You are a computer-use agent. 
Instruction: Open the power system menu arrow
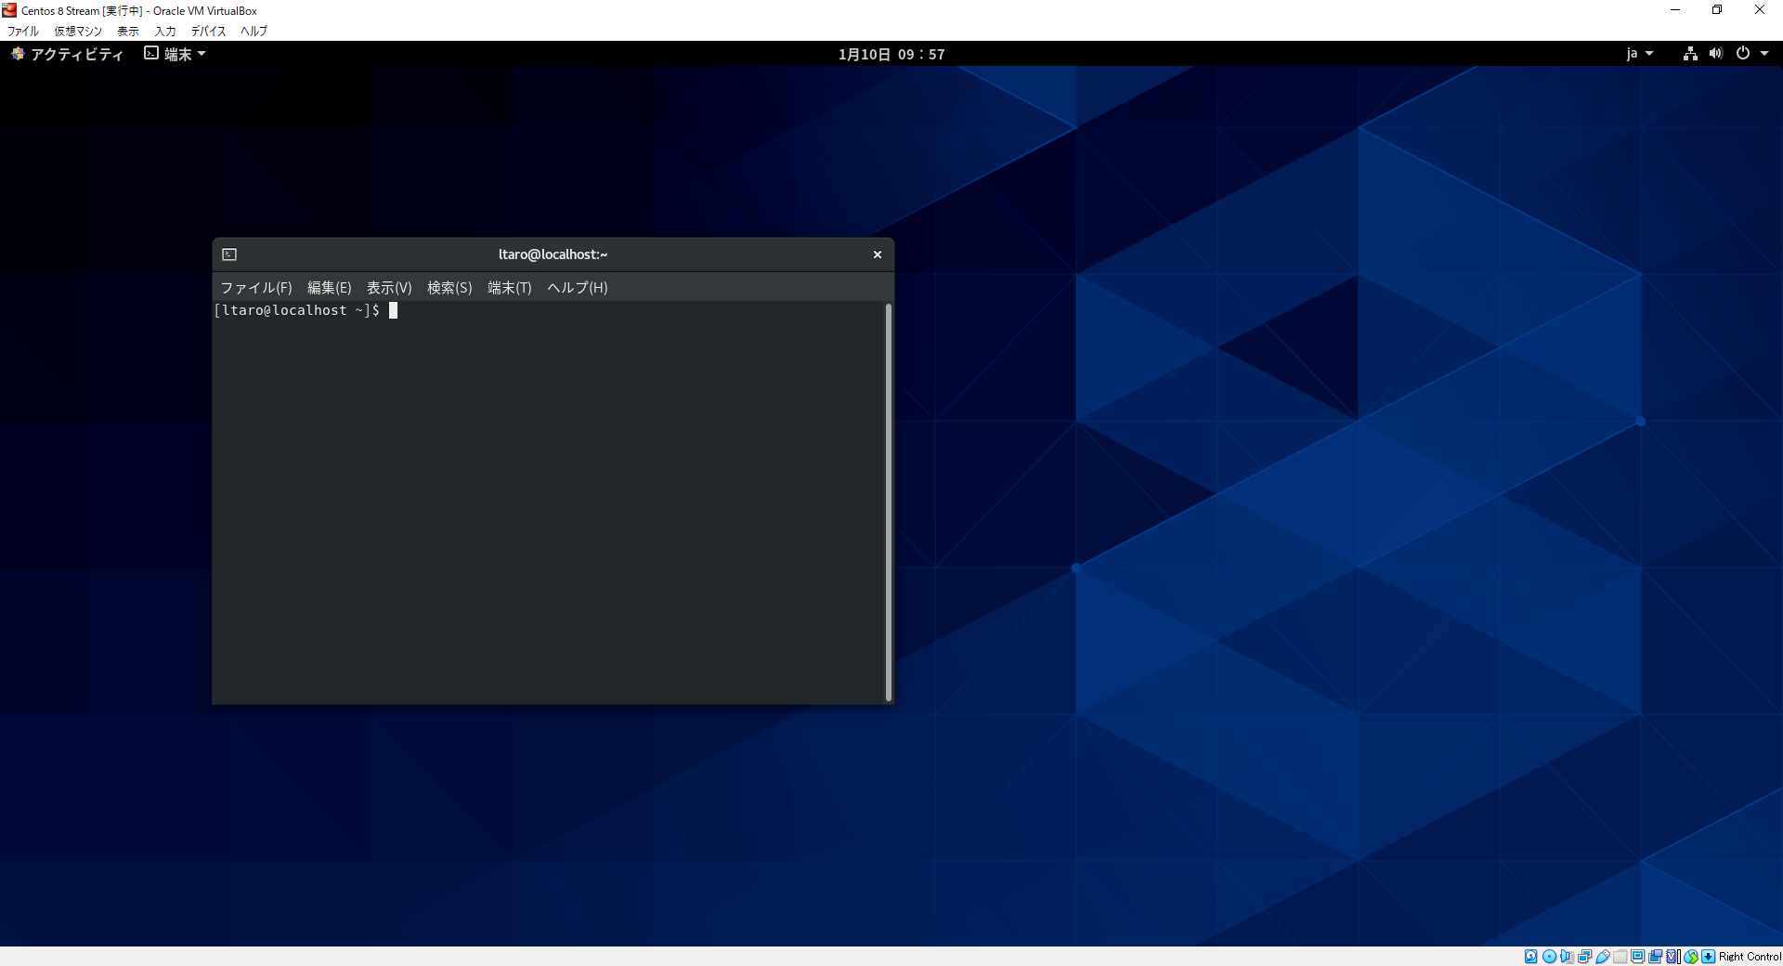[x=1764, y=54]
